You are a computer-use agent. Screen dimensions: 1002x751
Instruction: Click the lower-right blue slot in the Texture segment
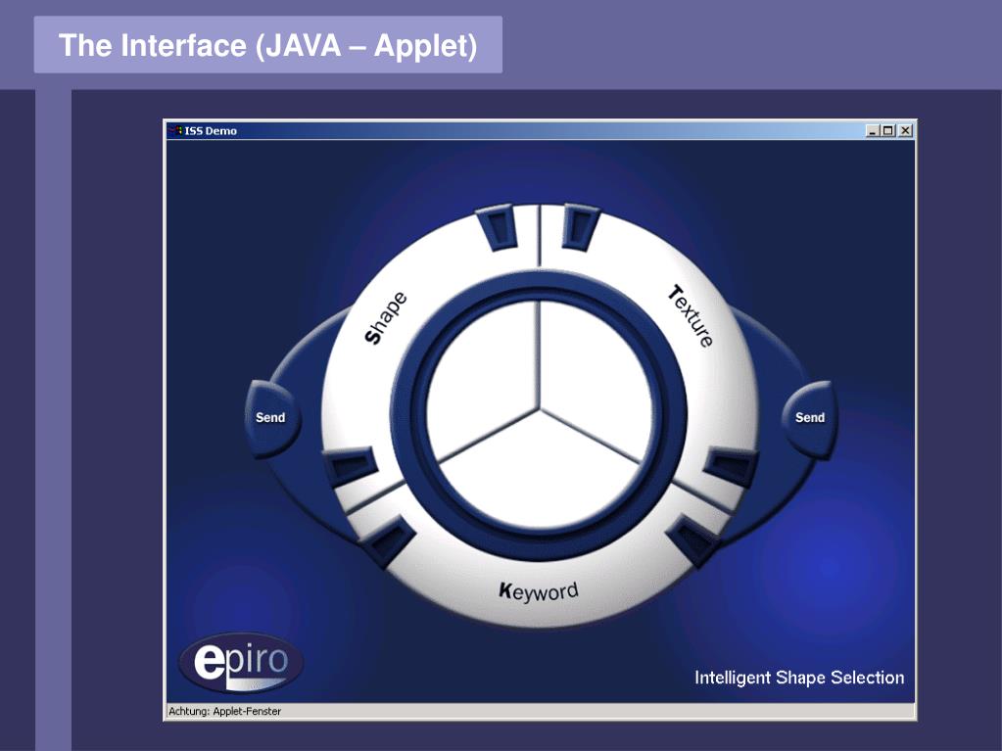pos(731,466)
